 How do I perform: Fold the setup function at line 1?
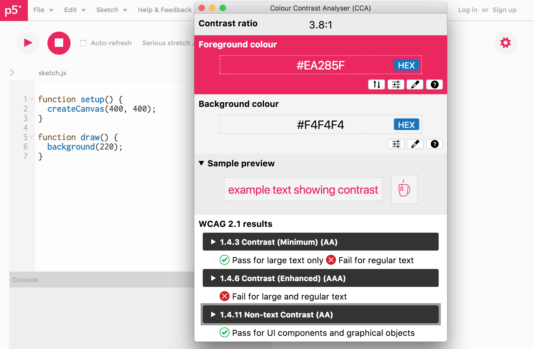click(x=32, y=99)
